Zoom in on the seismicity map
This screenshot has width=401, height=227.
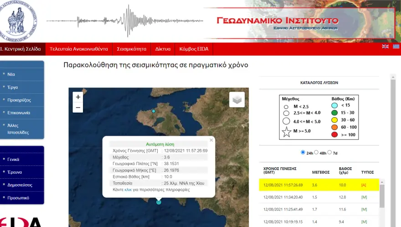click(x=78, y=97)
